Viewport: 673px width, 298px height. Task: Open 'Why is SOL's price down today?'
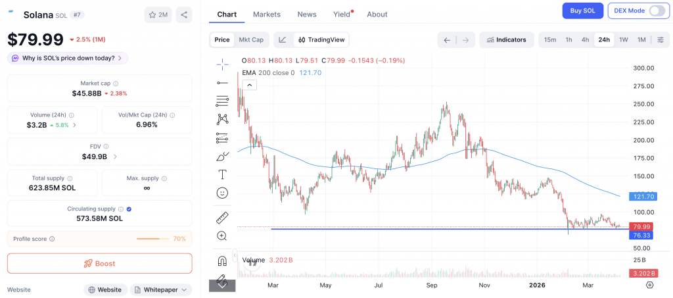pyautogui.click(x=68, y=58)
